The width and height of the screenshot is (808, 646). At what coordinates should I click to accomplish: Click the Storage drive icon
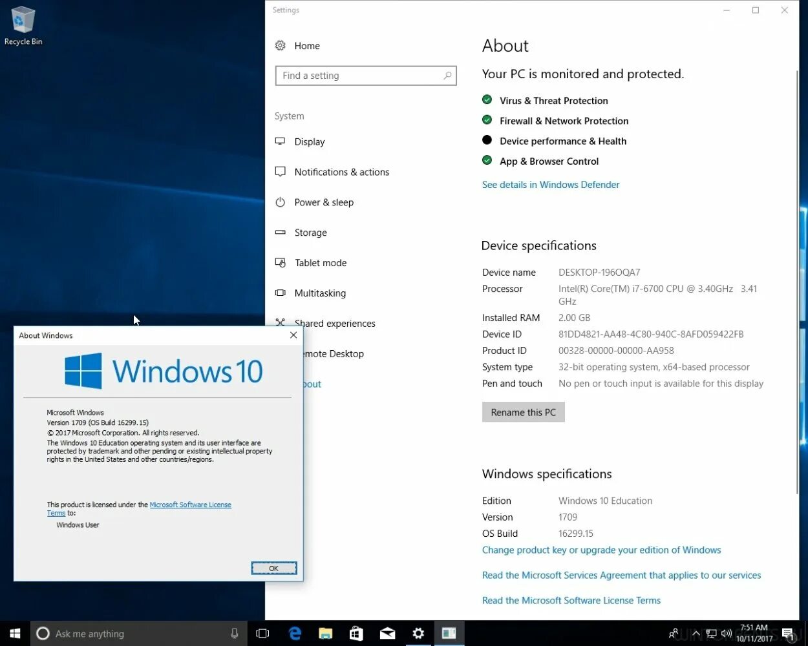pyautogui.click(x=280, y=233)
